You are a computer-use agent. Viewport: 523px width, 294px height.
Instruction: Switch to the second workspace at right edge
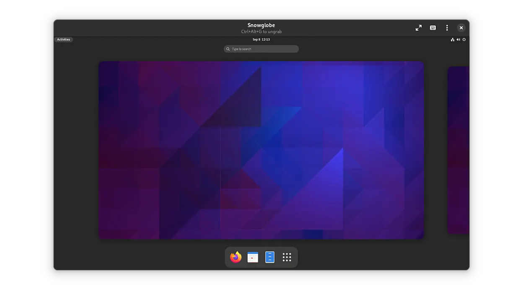coord(458,150)
